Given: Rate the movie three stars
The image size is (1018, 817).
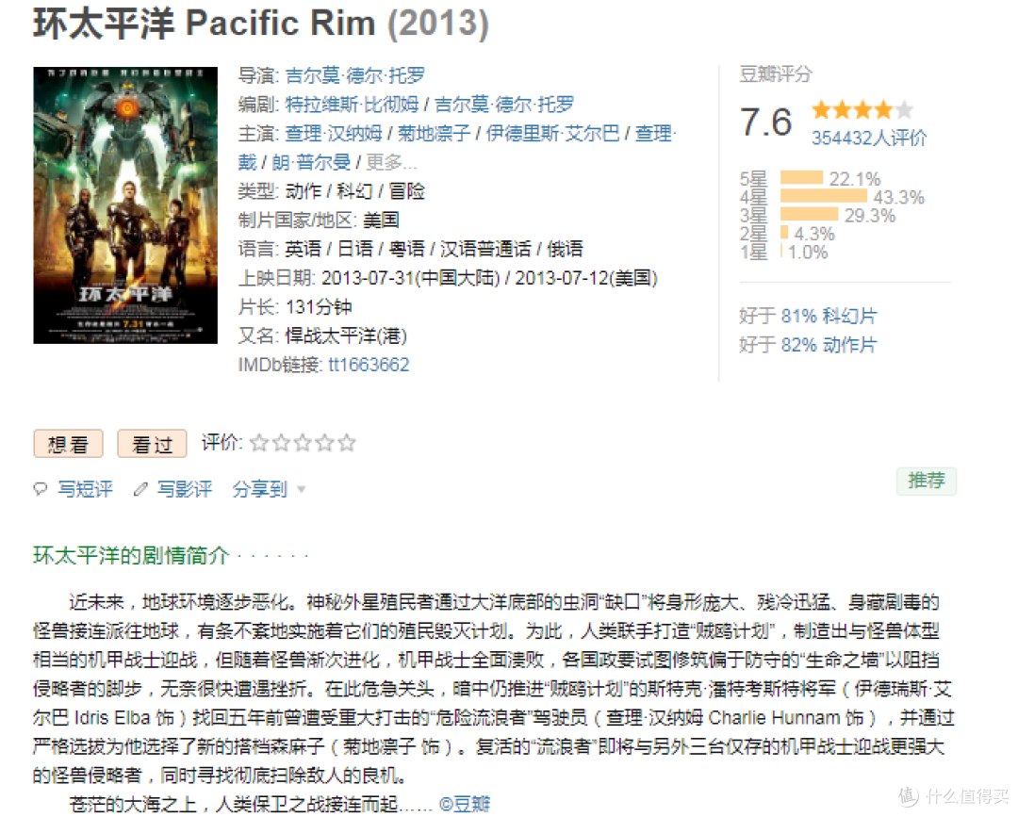Looking at the screenshot, I should 304,443.
